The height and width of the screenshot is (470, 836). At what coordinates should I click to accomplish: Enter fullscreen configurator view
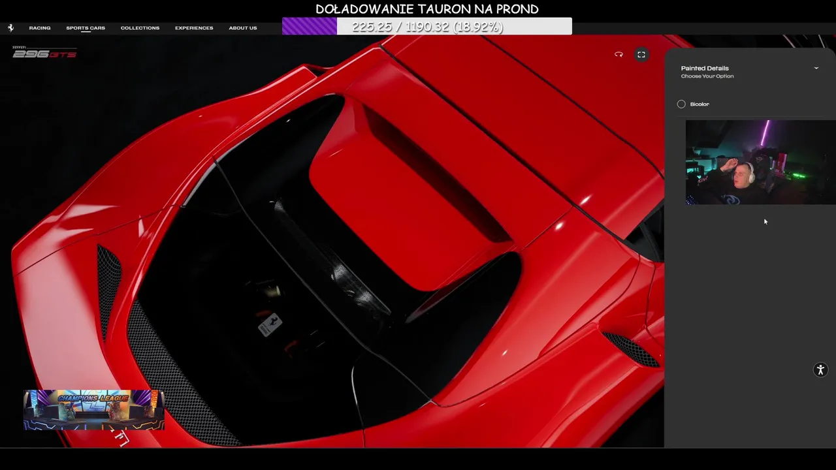pos(641,55)
